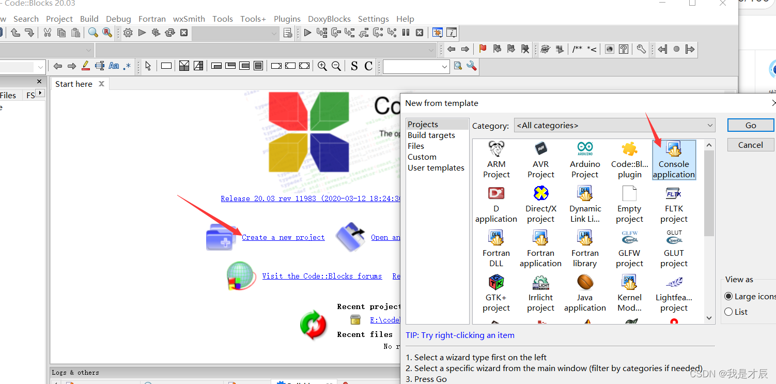Click the Cancel button

point(751,145)
